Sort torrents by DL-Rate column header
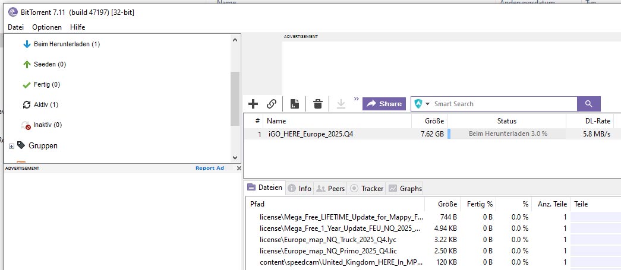621x270 pixels. point(590,121)
